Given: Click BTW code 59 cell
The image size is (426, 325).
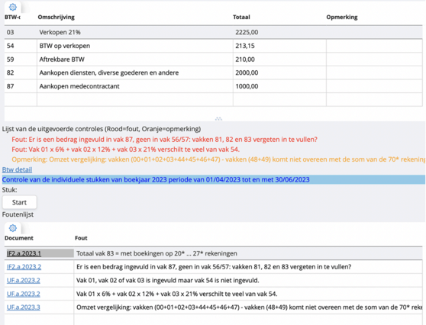Looking at the screenshot, I should pyautogui.click(x=21, y=60).
